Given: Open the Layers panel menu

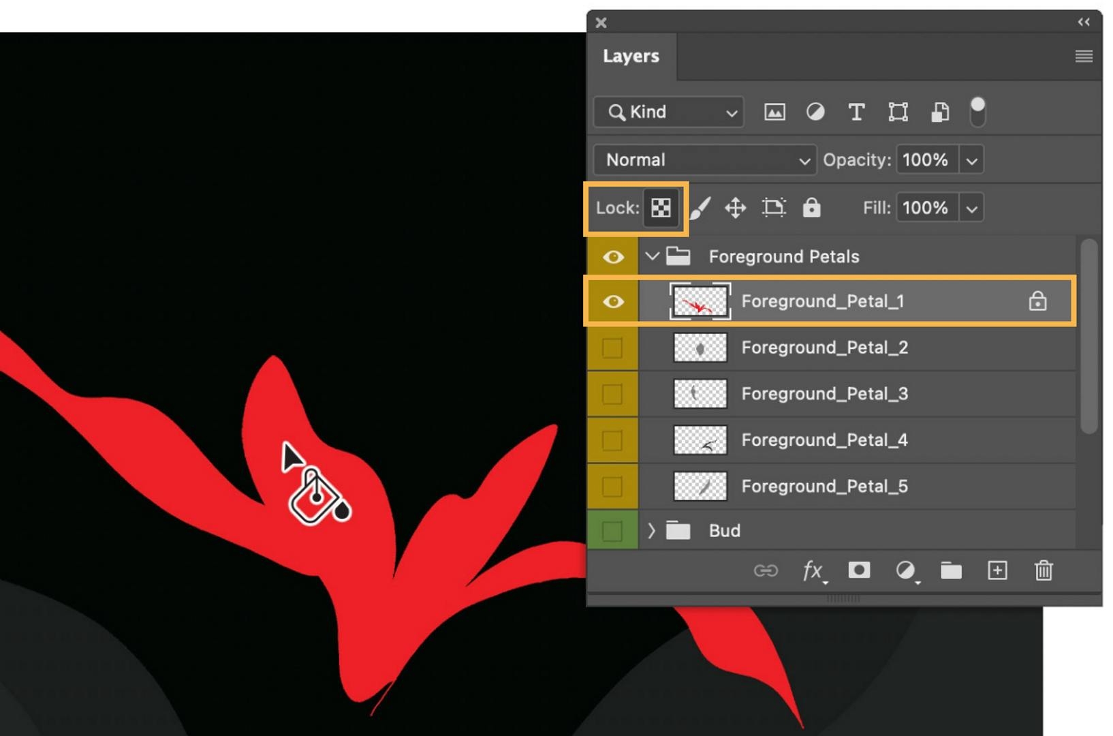Looking at the screenshot, I should (x=1084, y=56).
